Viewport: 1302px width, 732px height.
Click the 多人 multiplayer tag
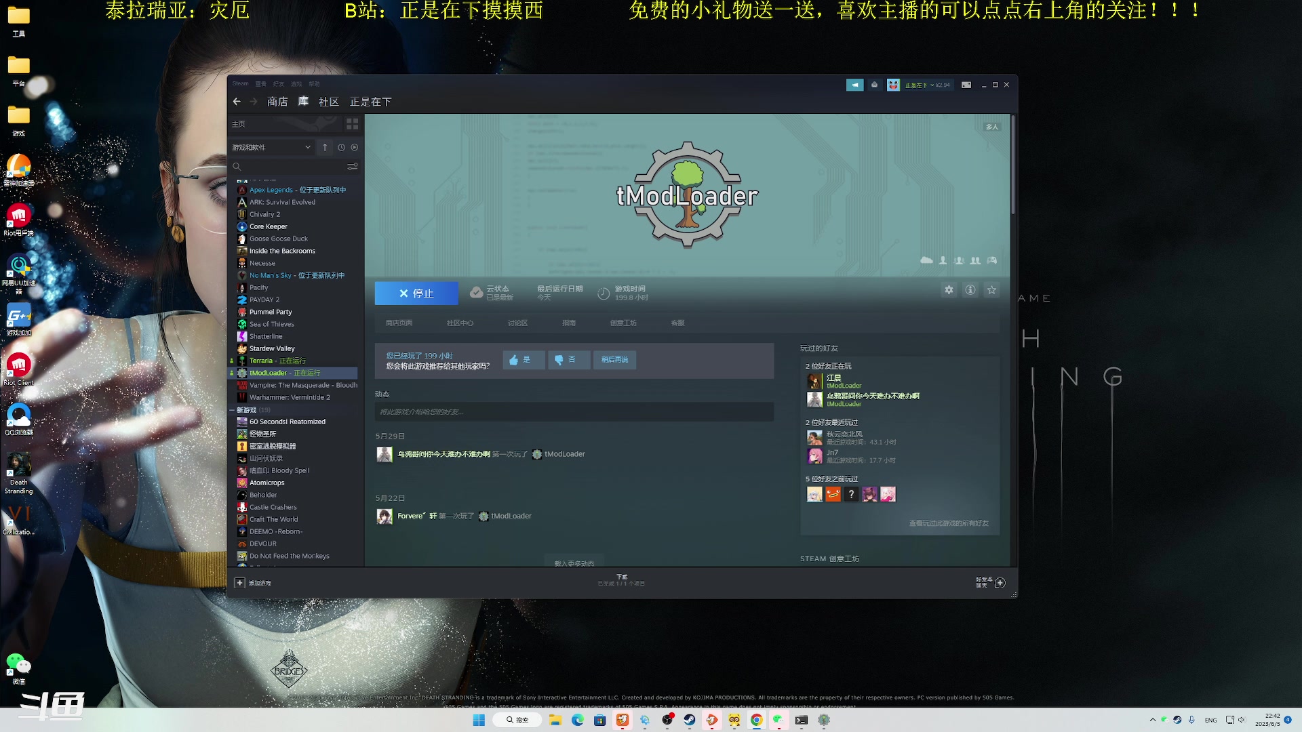pos(992,127)
